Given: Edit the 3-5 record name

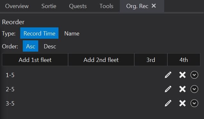Looking at the screenshot, I should tap(168, 103).
